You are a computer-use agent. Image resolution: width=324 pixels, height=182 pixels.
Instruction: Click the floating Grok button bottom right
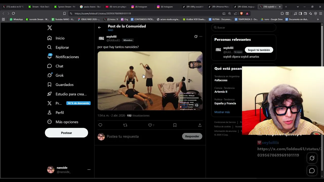pos(312,158)
